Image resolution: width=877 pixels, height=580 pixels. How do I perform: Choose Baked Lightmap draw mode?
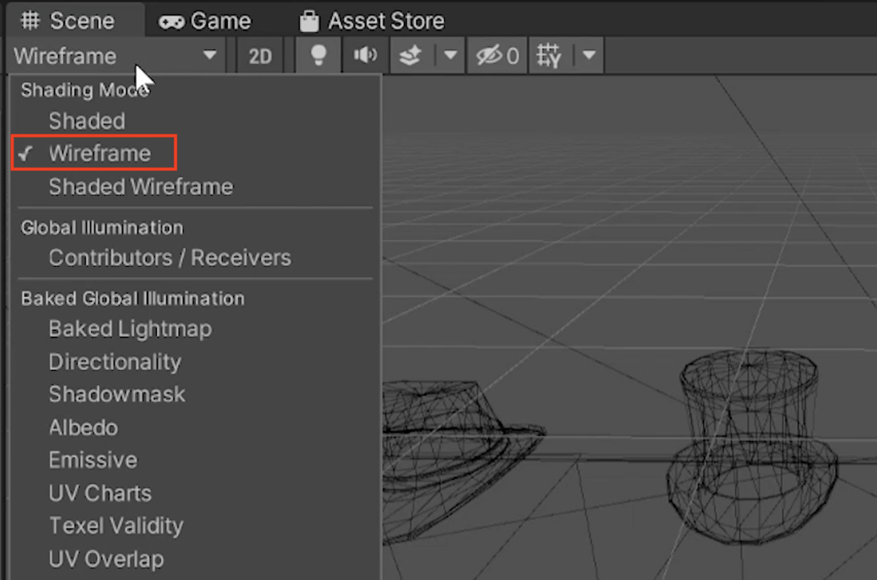coord(130,329)
